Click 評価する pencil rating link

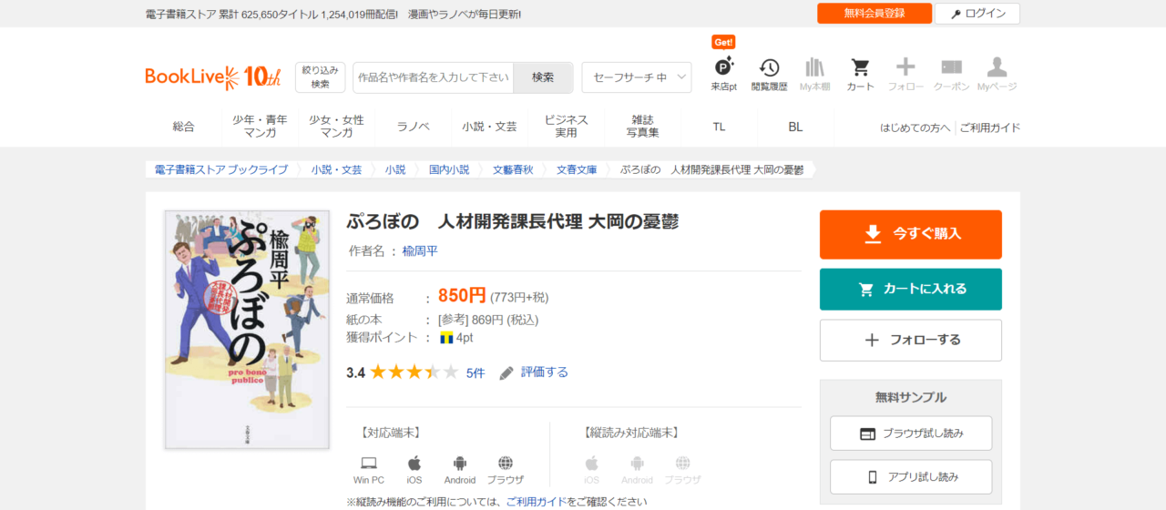point(534,372)
